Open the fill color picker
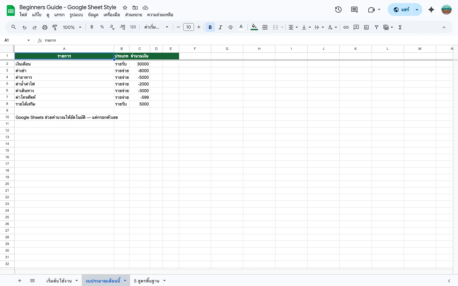The width and height of the screenshot is (458, 286). (254, 27)
